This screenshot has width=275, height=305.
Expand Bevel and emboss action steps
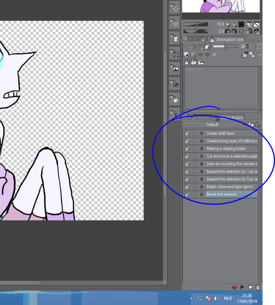click(202, 194)
